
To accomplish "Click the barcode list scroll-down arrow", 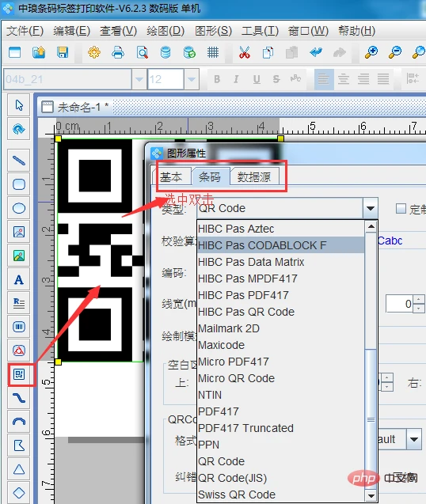I will point(371,495).
